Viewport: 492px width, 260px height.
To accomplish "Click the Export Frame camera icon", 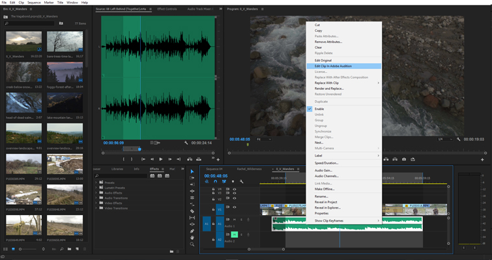I will pyautogui.click(x=404, y=159).
